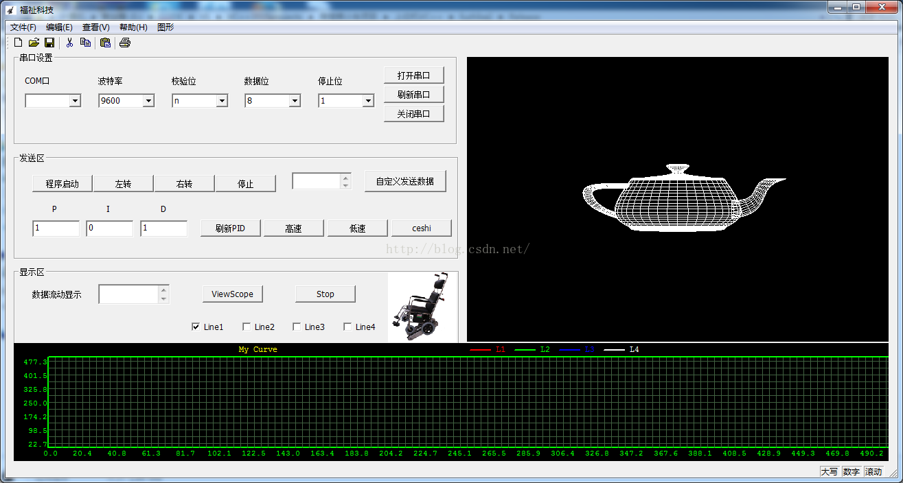Click the Paste clipboard toolbar icon
Image resolution: width=903 pixels, height=483 pixels.
click(x=105, y=43)
